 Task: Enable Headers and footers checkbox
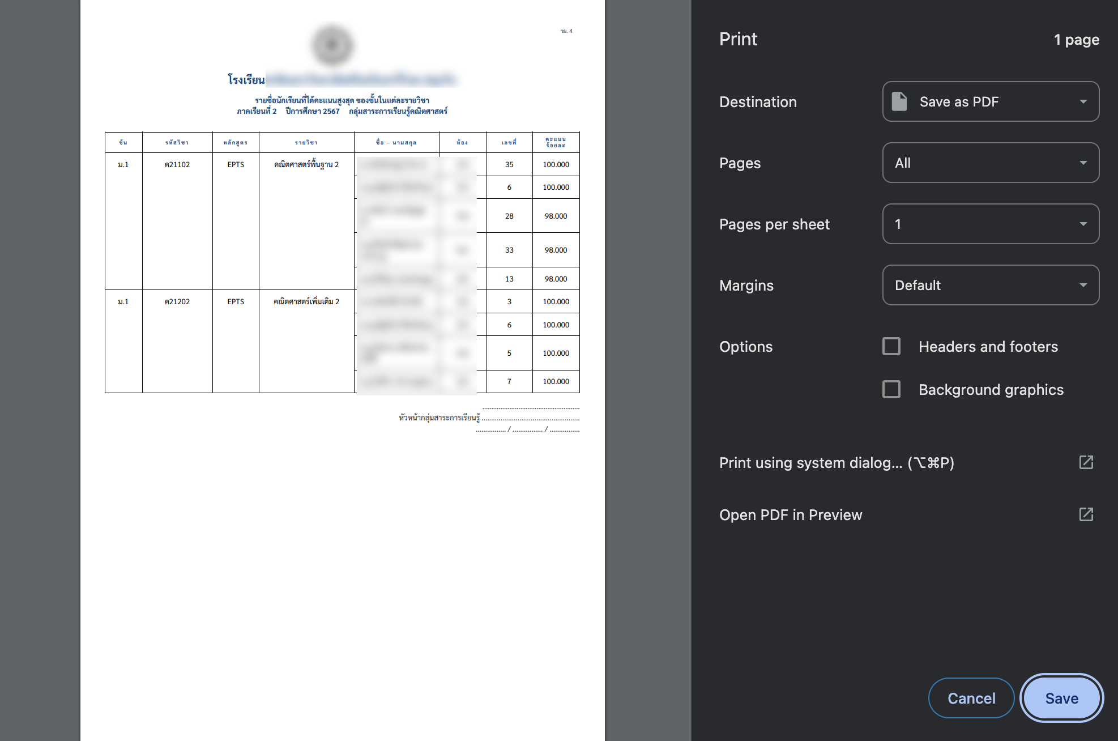point(891,346)
